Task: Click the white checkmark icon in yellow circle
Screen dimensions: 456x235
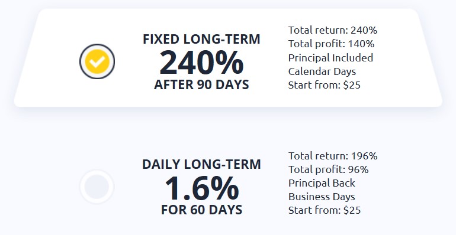Action: coord(97,61)
